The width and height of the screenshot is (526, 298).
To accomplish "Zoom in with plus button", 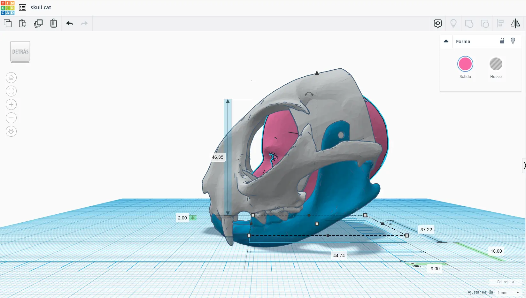I will point(11,104).
